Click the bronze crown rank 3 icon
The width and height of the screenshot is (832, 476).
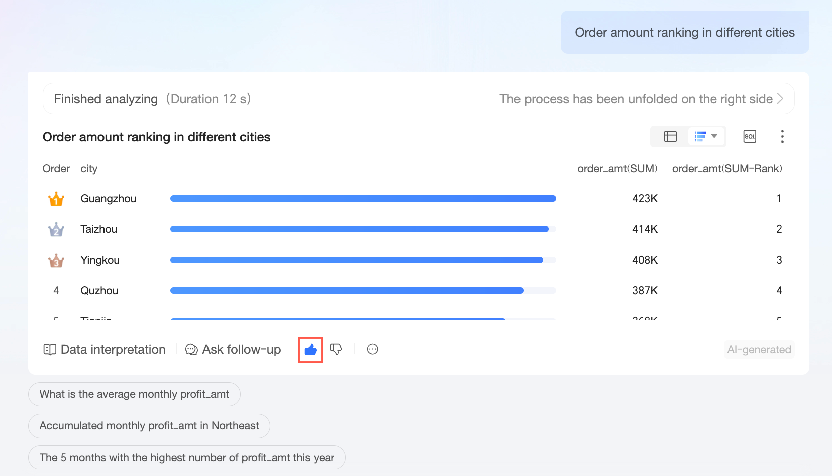tap(56, 260)
